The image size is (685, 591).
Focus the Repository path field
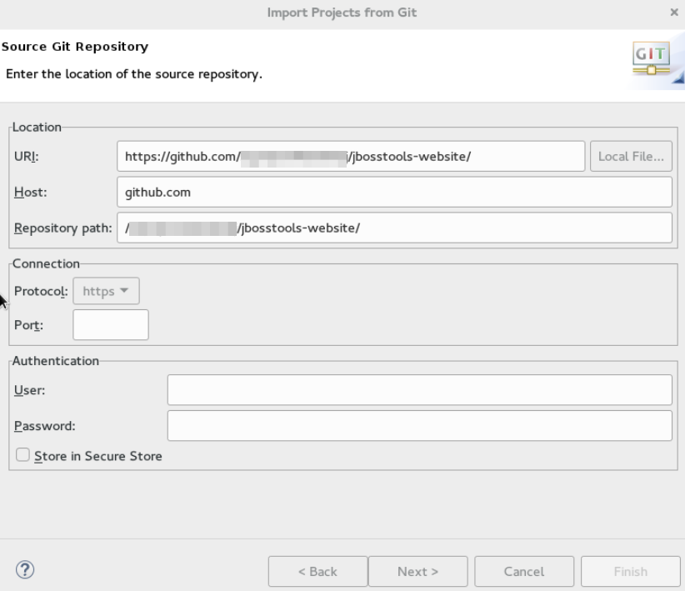coord(394,228)
